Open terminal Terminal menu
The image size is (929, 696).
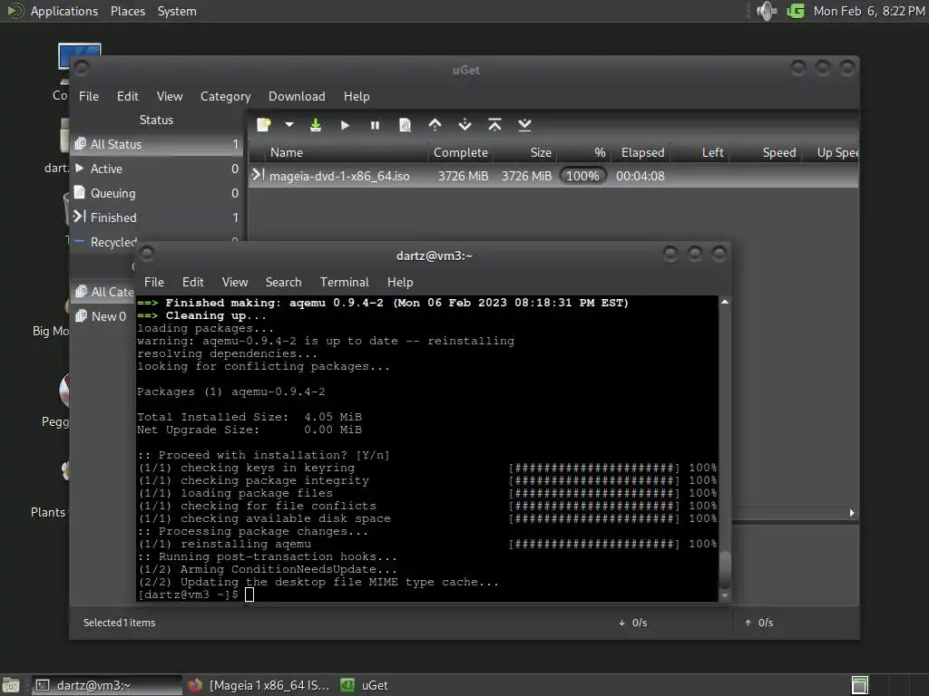point(344,283)
